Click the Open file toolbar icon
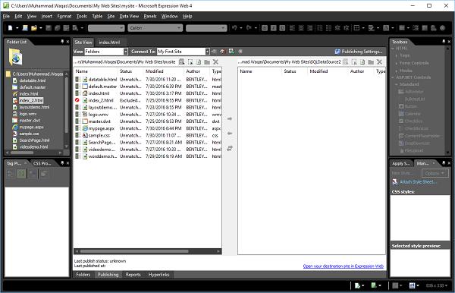 click(34, 28)
